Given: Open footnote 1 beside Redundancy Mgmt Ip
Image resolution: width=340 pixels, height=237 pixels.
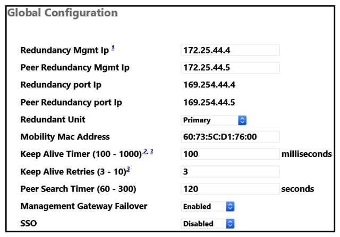Looking at the screenshot, I should pos(113,48).
